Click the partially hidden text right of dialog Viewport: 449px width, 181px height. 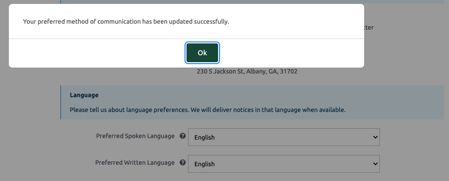pyautogui.click(x=369, y=28)
